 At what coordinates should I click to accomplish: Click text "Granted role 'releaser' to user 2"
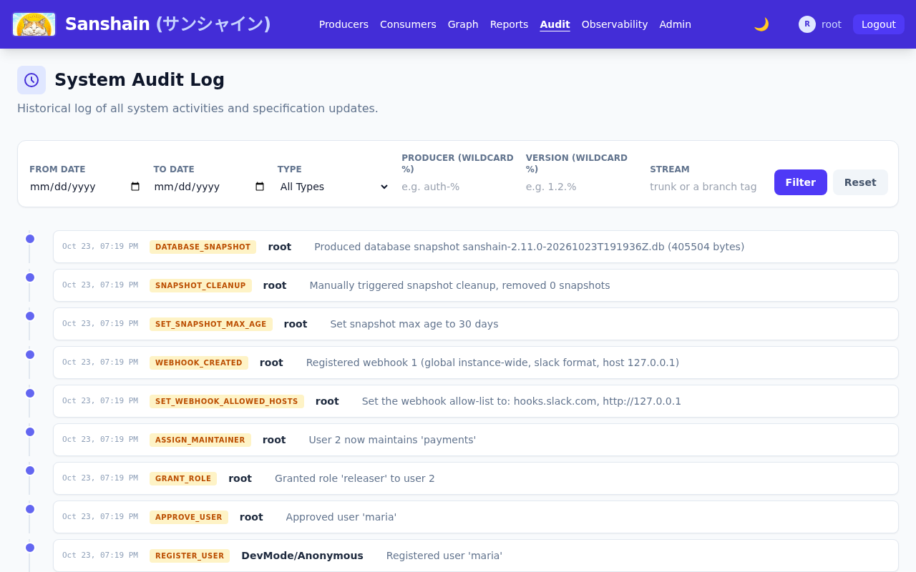click(x=355, y=478)
